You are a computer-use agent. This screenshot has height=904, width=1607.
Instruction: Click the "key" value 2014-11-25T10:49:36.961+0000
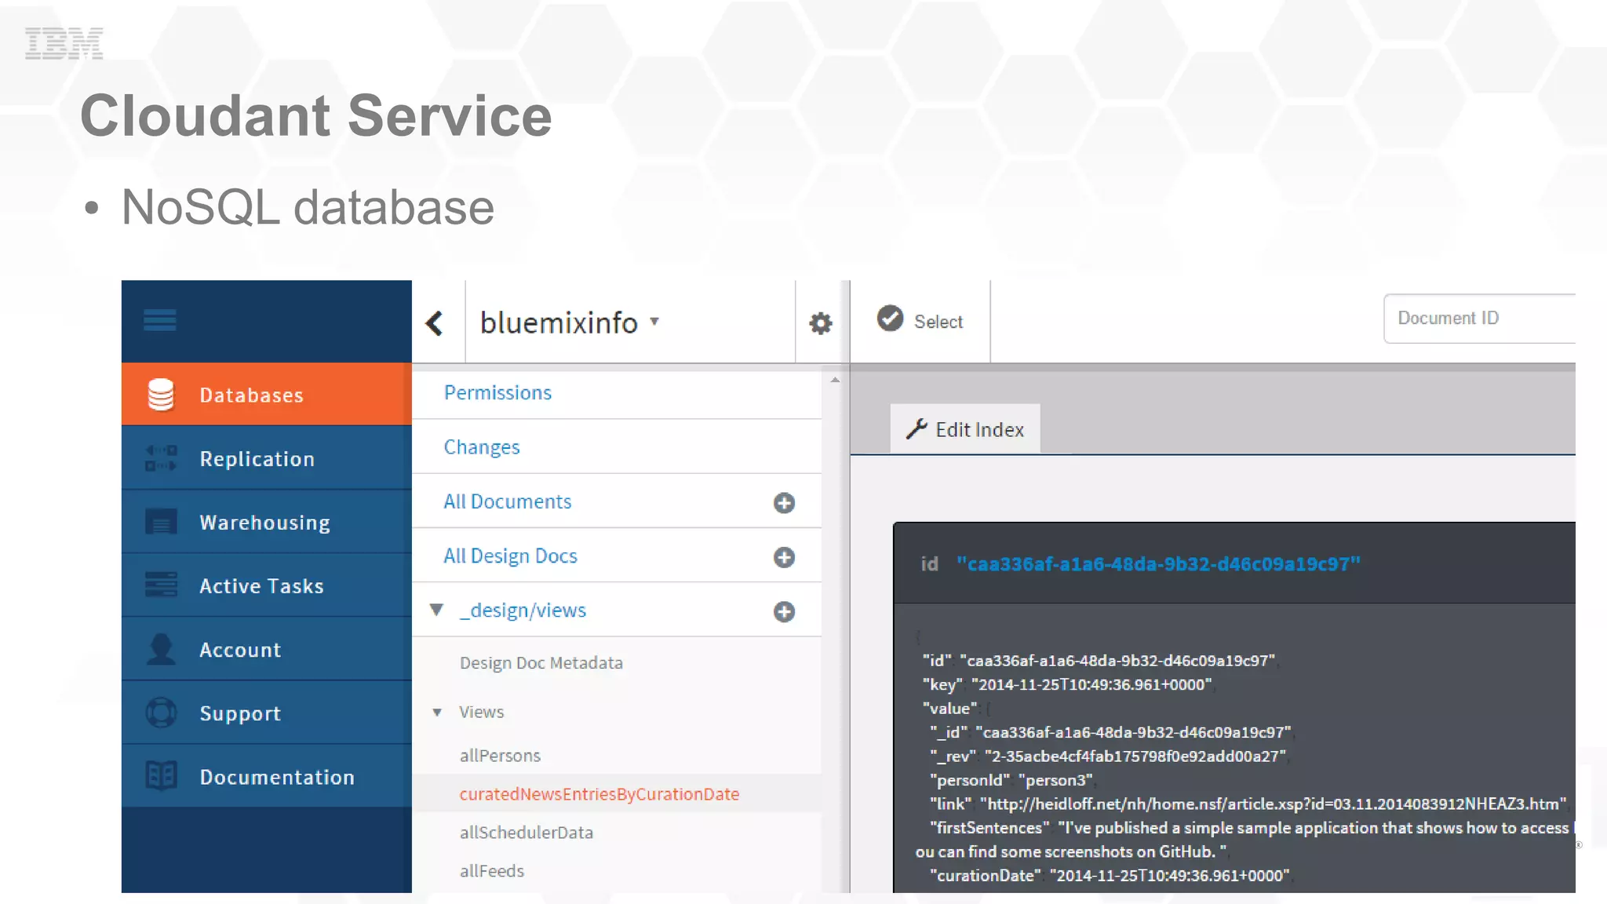click(1091, 685)
